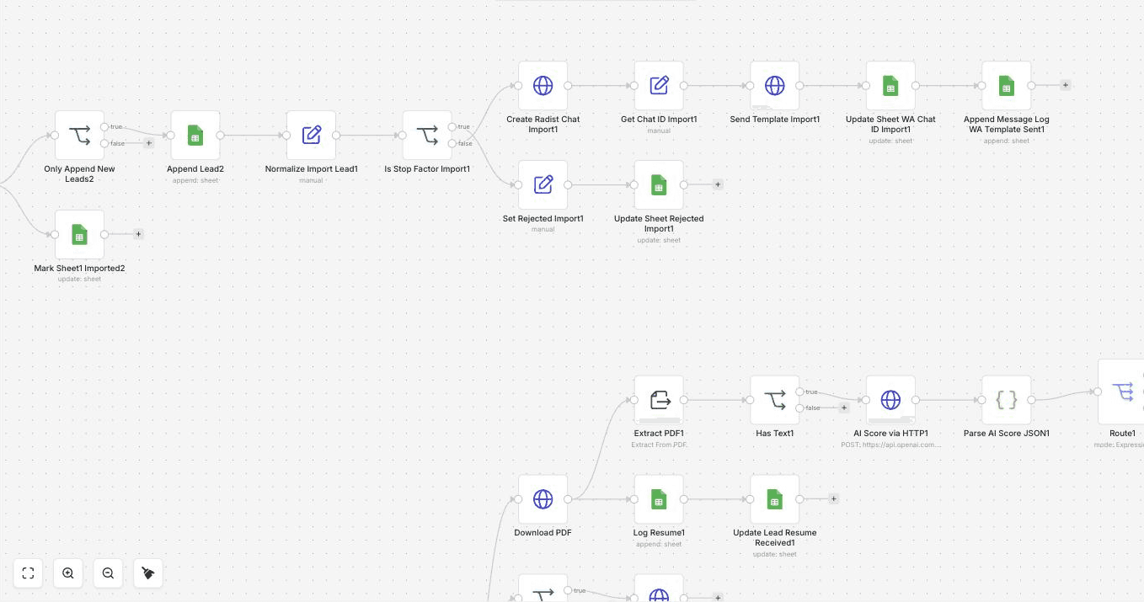The height and width of the screenshot is (602, 1144).
Task: Select the Extract PDF1 node
Action: (x=659, y=399)
